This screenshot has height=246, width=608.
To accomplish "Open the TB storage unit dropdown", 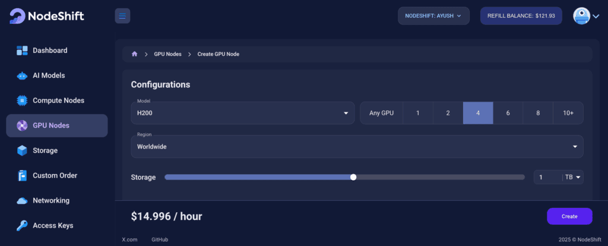I will pyautogui.click(x=573, y=177).
